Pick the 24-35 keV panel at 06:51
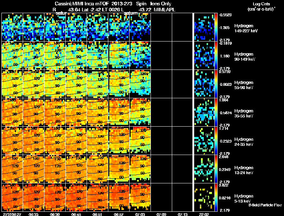Screen dimensions: 284x216 (97, 140)
